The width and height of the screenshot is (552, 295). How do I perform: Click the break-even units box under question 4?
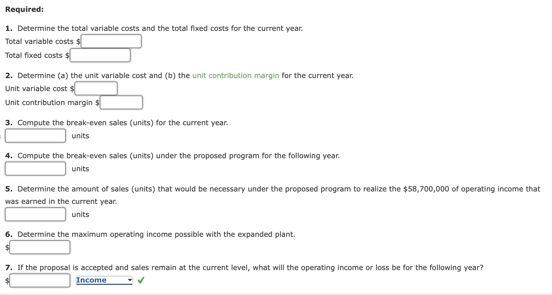point(35,169)
